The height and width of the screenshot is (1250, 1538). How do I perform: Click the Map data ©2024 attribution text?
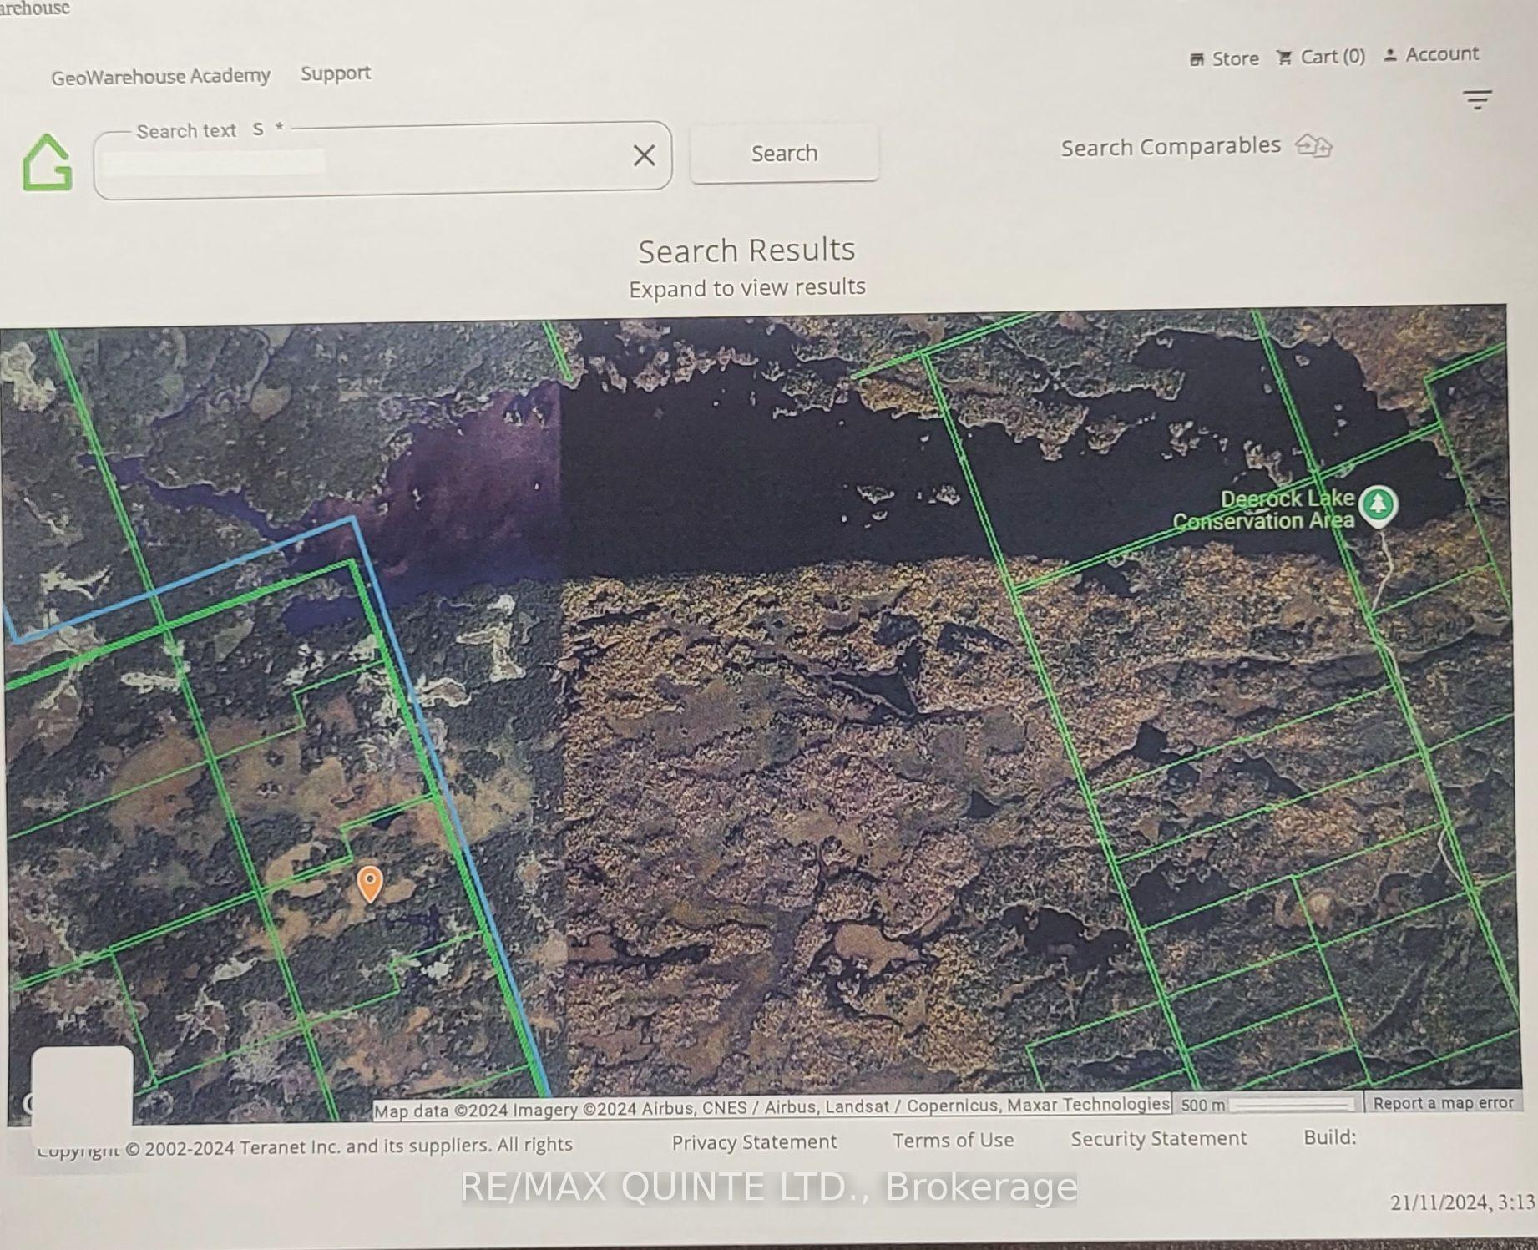771,1107
